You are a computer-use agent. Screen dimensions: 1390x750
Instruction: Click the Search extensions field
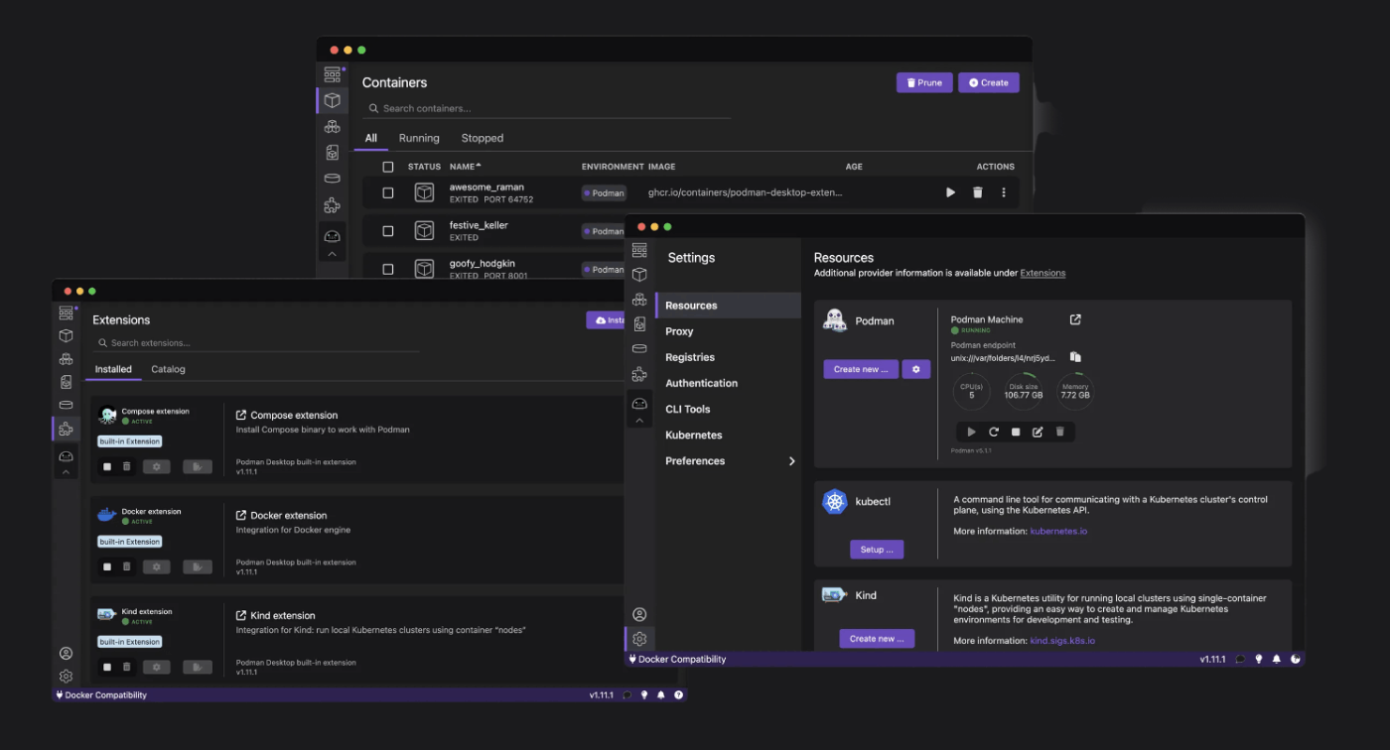coord(256,343)
